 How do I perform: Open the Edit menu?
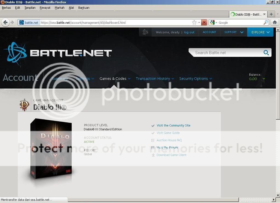coord(18,8)
